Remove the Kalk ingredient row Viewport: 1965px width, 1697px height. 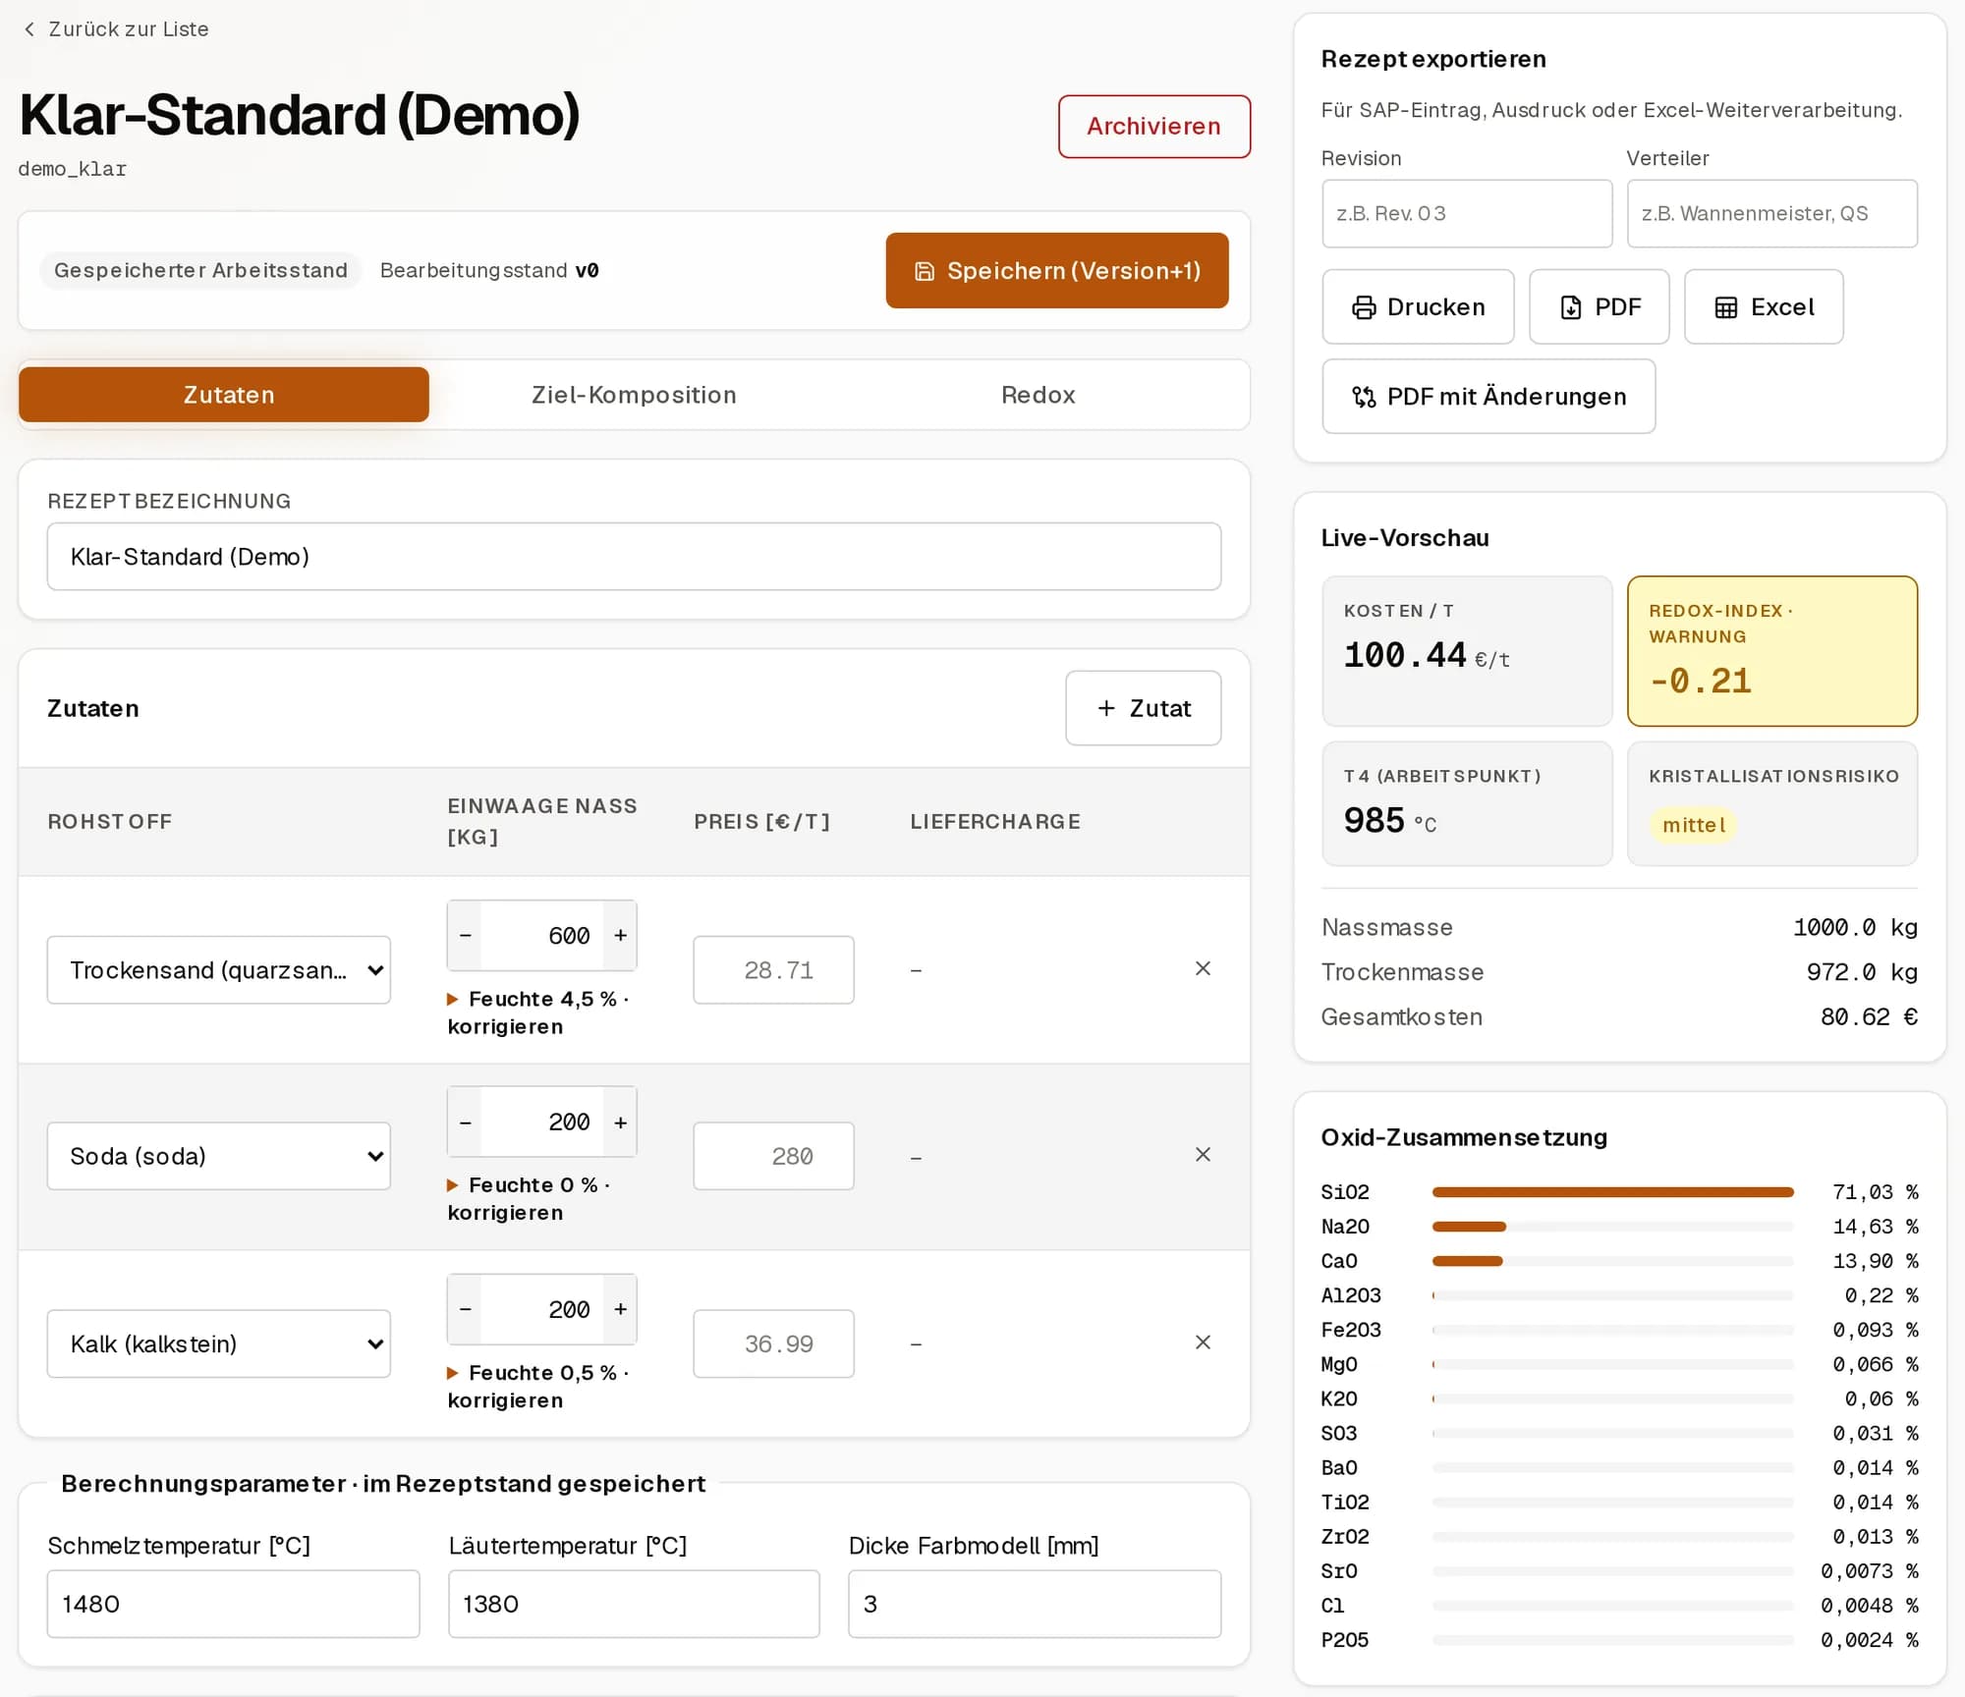click(1202, 1342)
